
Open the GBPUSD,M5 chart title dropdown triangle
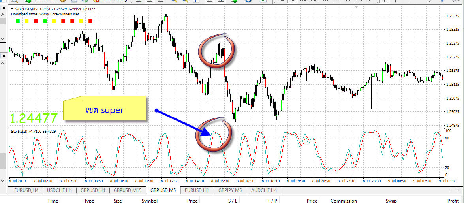12,9
